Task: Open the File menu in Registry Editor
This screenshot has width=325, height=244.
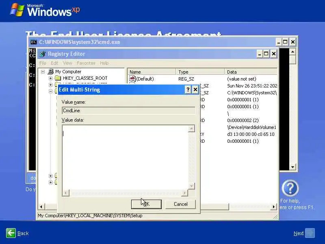Action: point(43,63)
